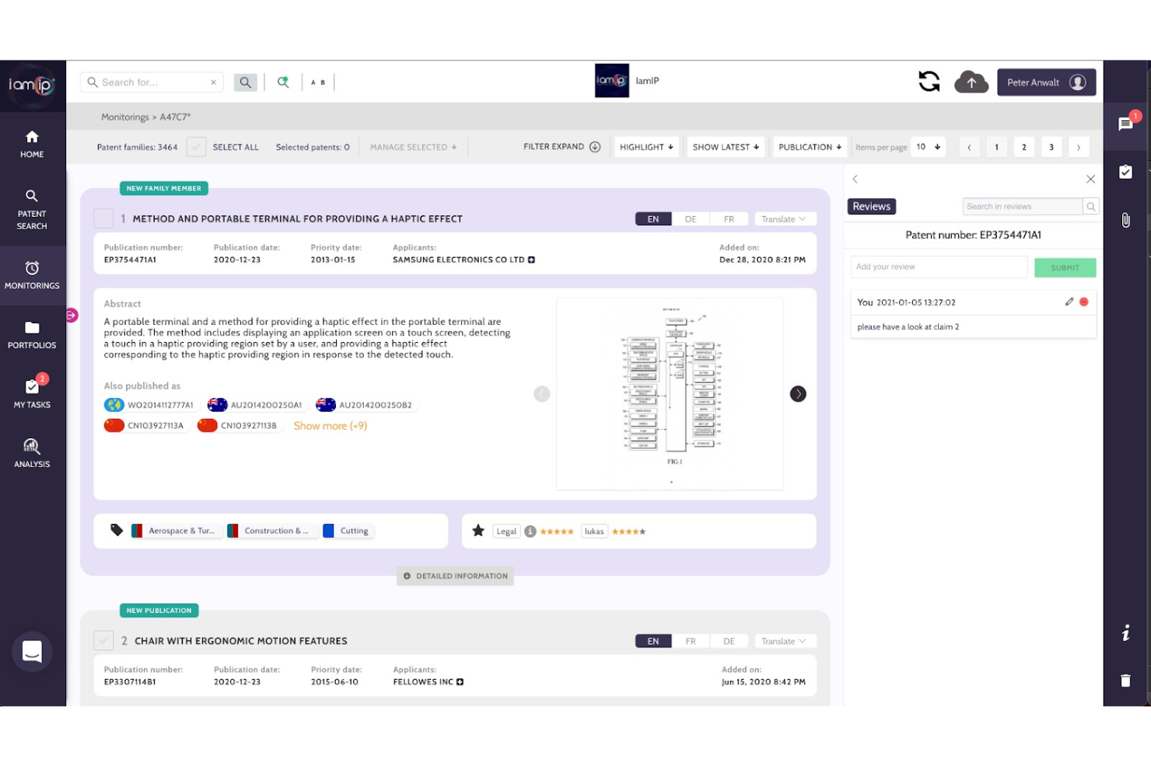
Task: Focus the Add your review field
Action: coord(939,267)
